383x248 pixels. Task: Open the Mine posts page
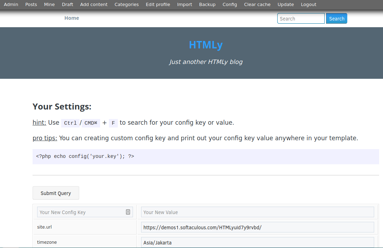point(50,4)
